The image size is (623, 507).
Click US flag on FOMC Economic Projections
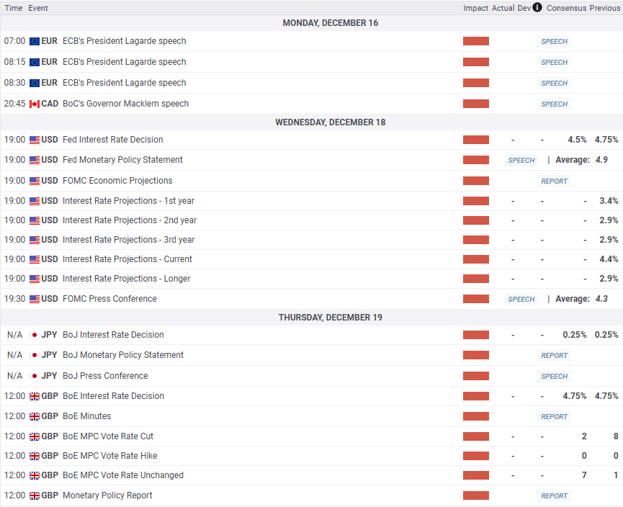coord(35,181)
